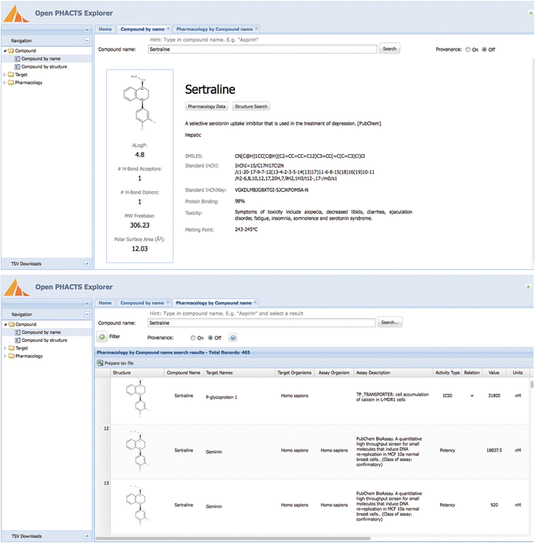Sort by Target Names column header
The width and height of the screenshot is (535, 543).
[x=239, y=373]
